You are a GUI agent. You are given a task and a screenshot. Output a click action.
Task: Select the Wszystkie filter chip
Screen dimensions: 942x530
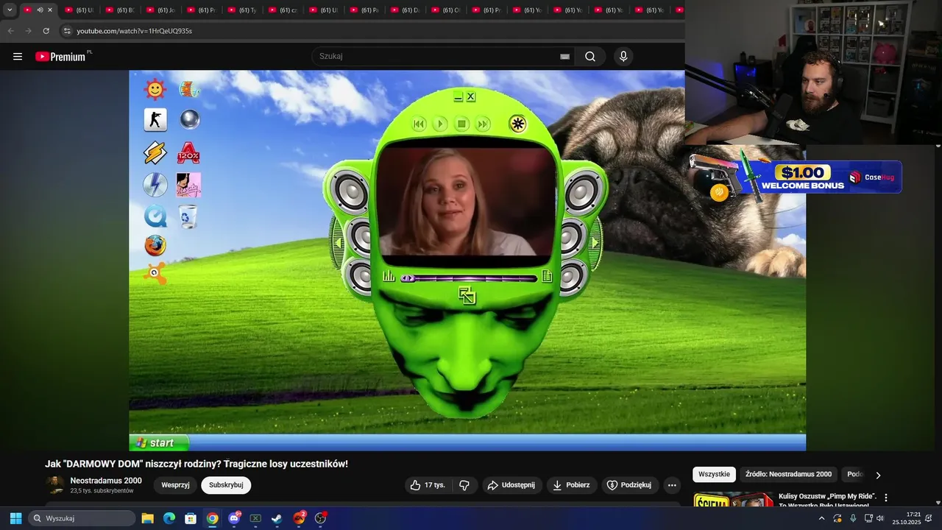pyautogui.click(x=714, y=474)
